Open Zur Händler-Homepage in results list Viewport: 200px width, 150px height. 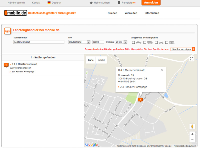[x=23, y=72]
